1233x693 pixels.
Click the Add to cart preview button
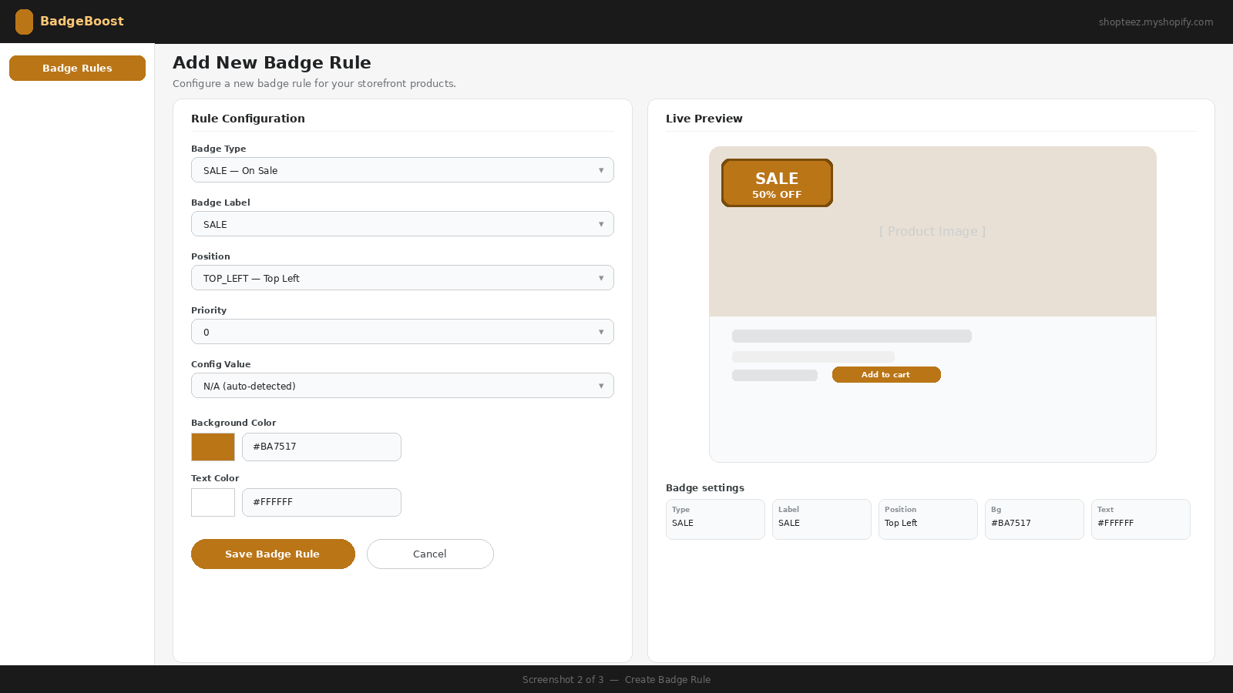[x=886, y=374]
